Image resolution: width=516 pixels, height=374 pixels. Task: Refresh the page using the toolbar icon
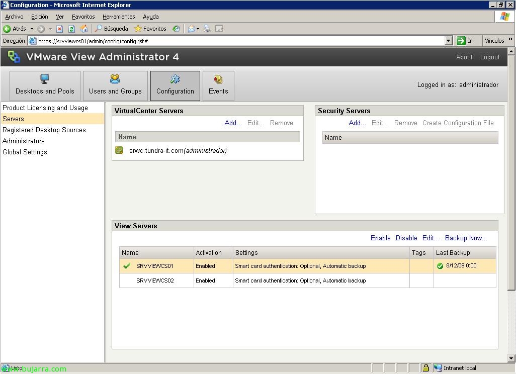71,29
